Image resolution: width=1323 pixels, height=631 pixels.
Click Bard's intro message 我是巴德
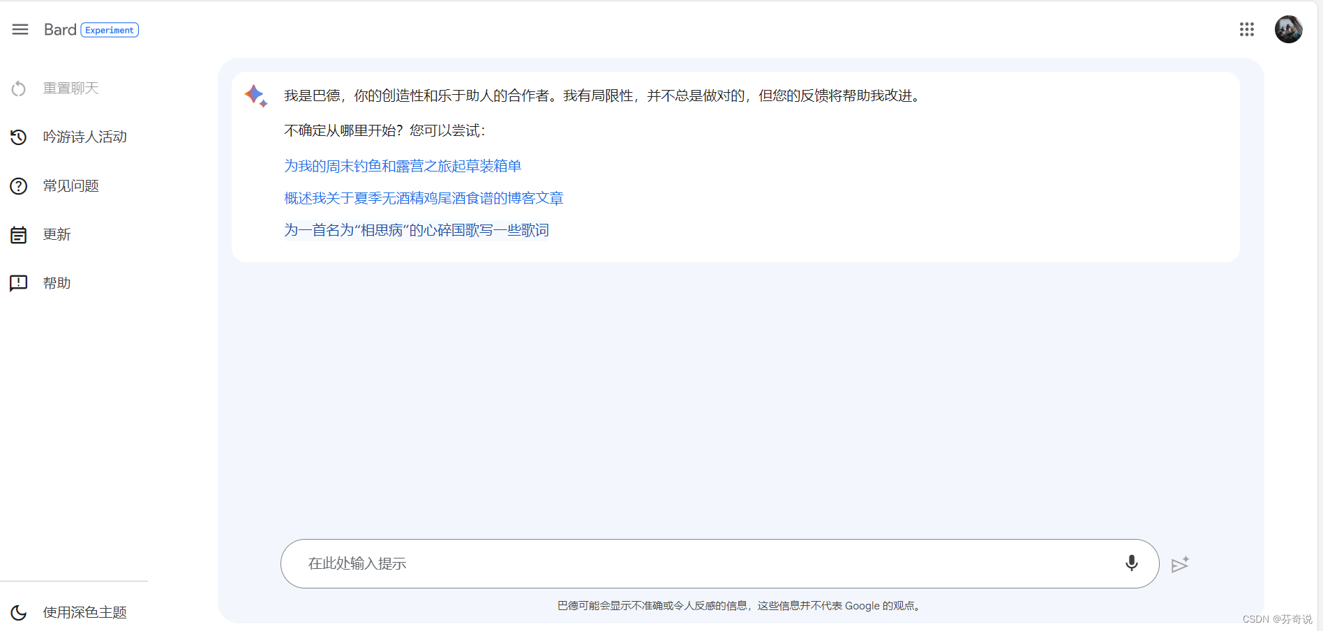pyautogui.click(x=604, y=96)
